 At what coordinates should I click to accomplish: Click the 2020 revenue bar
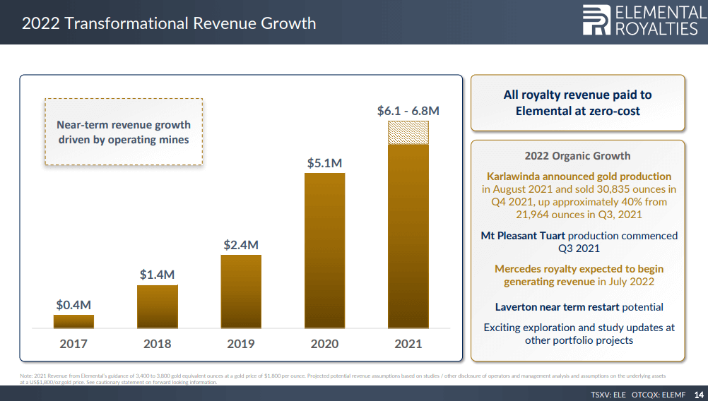324,251
